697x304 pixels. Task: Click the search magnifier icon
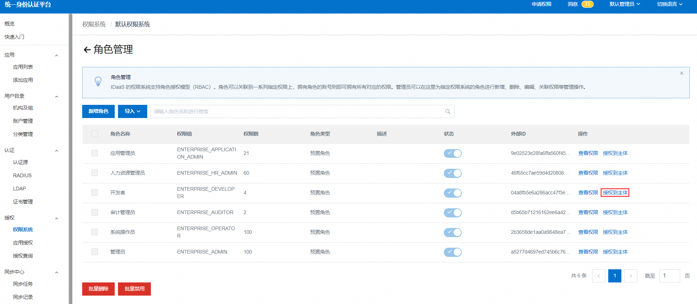click(447, 111)
